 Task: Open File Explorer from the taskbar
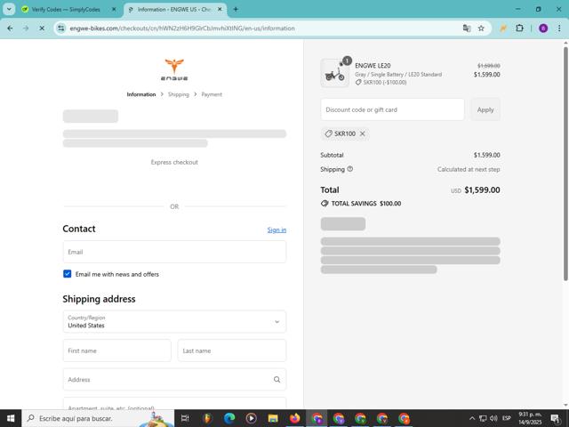coord(273,418)
